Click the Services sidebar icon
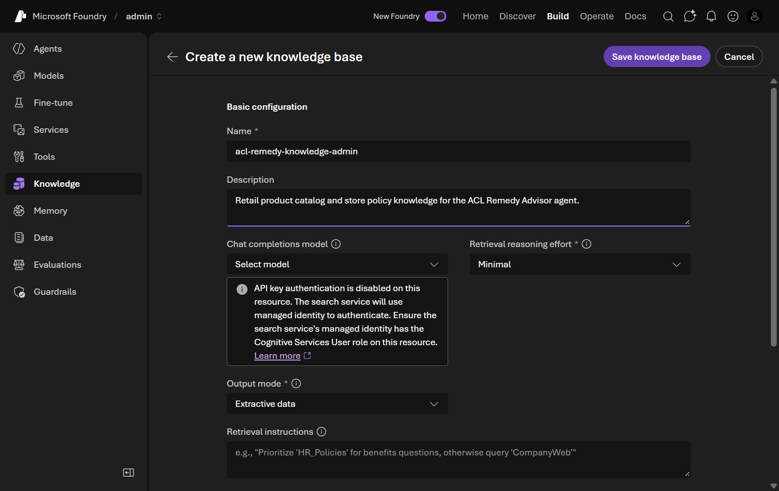This screenshot has height=491, width=779. coord(19,130)
